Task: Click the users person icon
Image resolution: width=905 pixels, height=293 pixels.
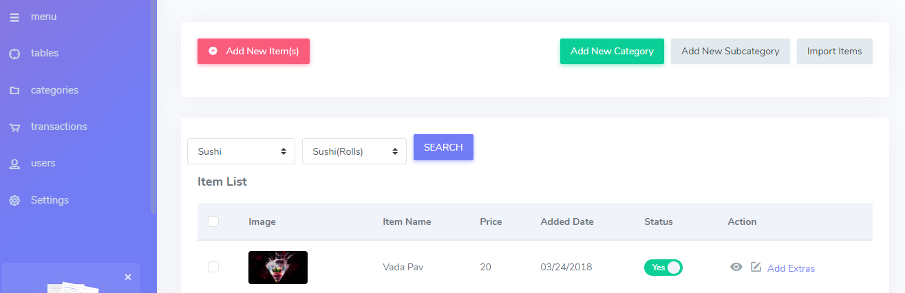Action: pyautogui.click(x=14, y=164)
